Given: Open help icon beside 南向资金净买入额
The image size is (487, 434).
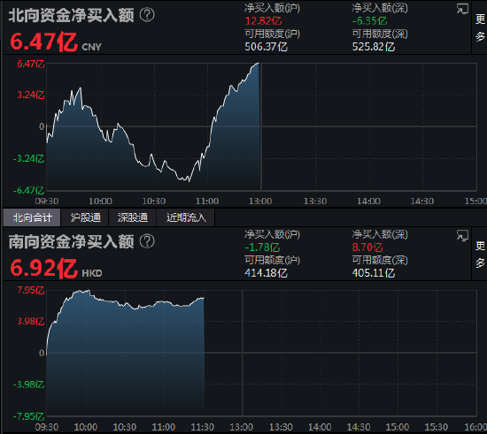Looking at the screenshot, I should click(147, 241).
